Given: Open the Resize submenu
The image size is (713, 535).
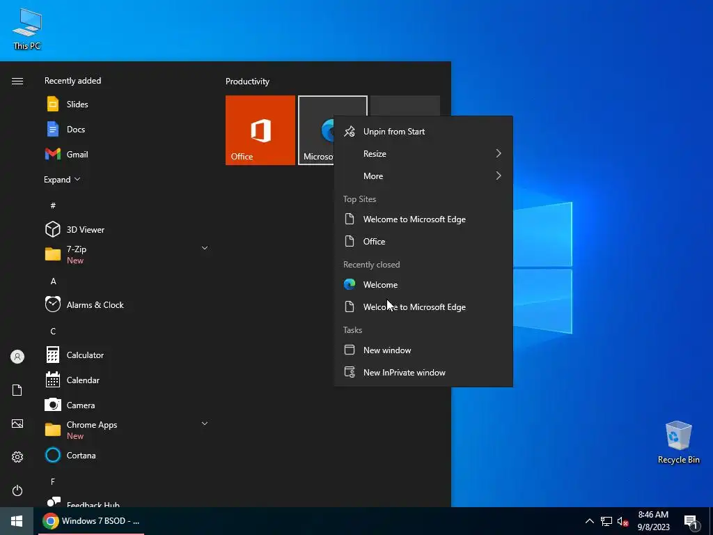Looking at the screenshot, I should (x=423, y=154).
